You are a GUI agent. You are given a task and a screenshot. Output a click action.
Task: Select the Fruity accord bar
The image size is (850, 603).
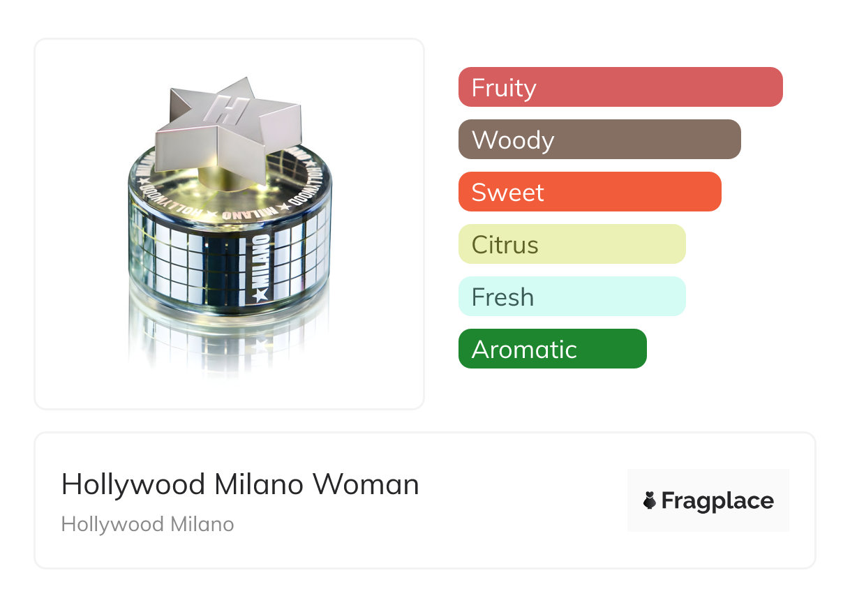[620, 87]
